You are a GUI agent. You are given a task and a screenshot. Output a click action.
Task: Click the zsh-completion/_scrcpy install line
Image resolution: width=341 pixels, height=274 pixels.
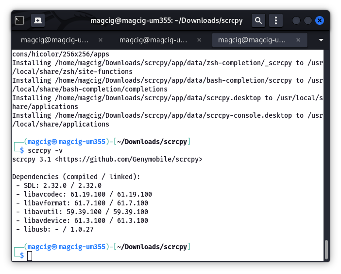coord(168,63)
